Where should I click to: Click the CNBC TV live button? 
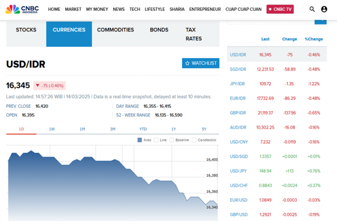(280, 9)
